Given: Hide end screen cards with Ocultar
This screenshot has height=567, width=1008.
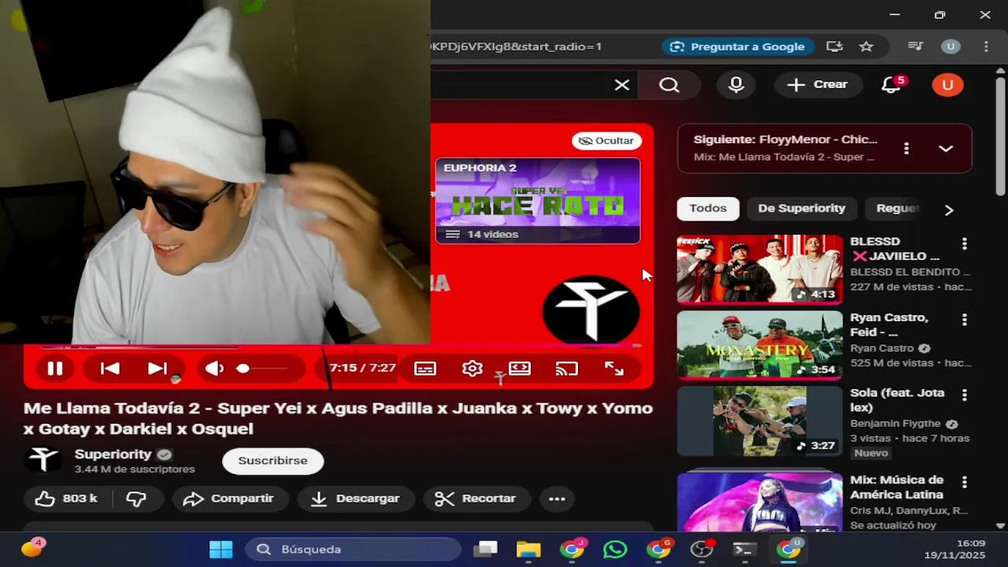Looking at the screenshot, I should 606,141.
